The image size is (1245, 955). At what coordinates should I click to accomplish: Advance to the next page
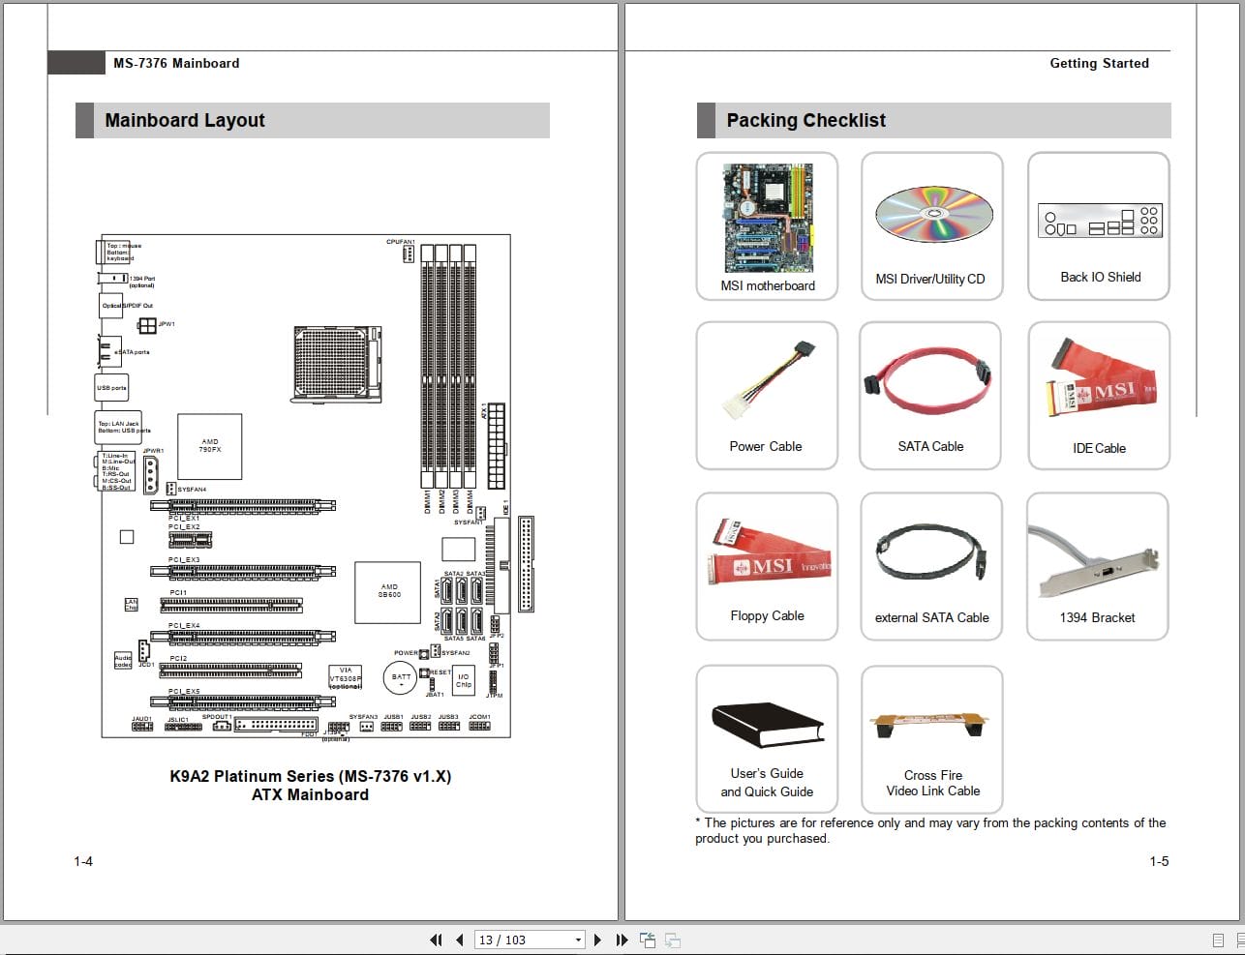point(598,940)
